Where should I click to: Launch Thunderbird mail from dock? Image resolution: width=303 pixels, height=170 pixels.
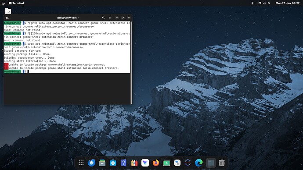click(91, 163)
